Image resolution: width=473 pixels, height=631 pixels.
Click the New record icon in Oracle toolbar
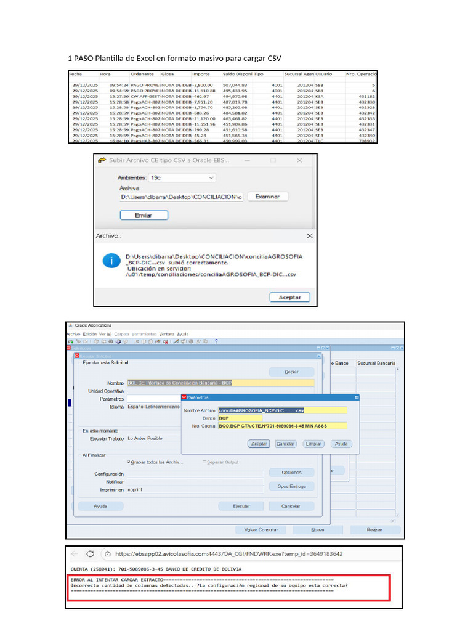coord(71,341)
